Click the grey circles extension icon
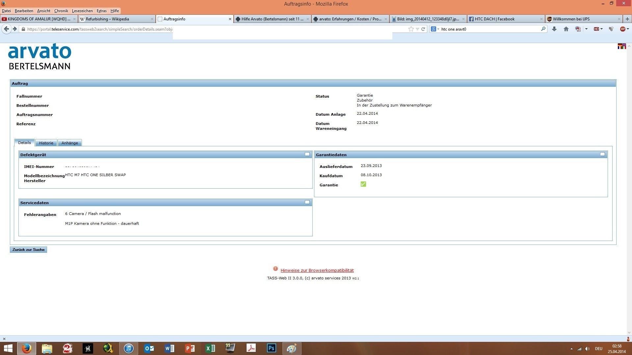This screenshot has height=355, width=632. click(611, 29)
